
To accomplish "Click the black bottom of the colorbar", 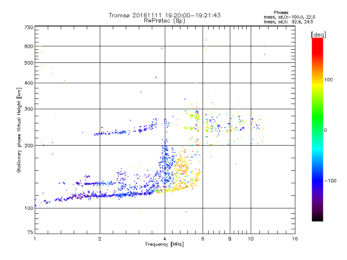I will (x=318, y=218).
